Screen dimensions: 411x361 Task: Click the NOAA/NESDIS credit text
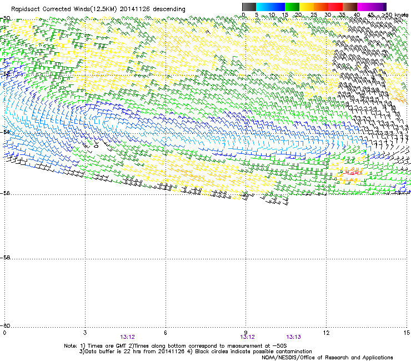point(327,358)
